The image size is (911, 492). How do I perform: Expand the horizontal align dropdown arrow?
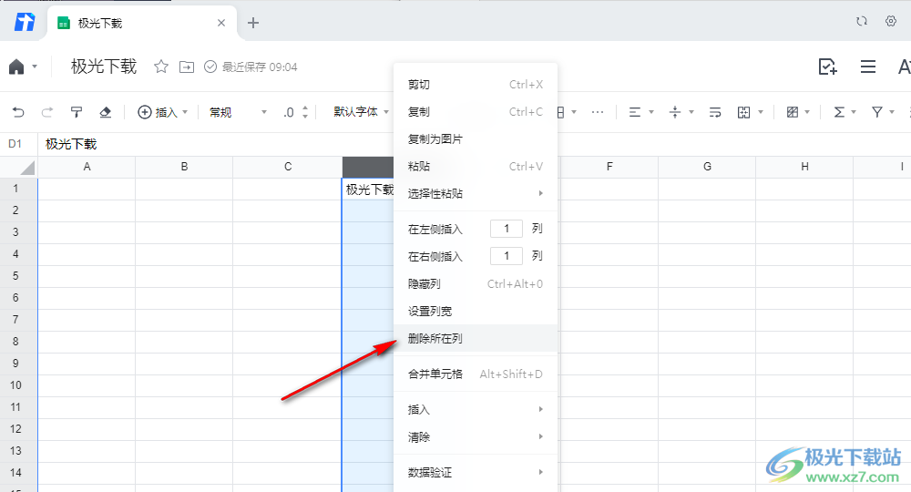point(651,112)
